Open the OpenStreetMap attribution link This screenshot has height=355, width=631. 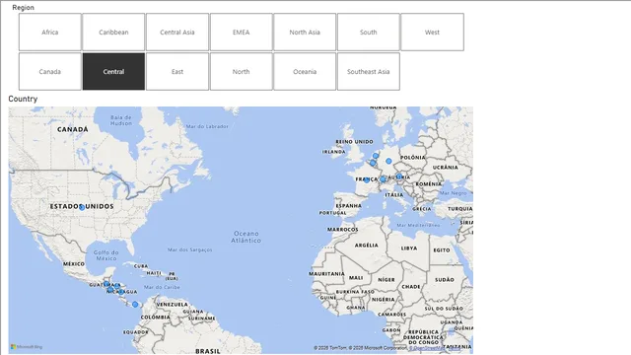point(427,348)
